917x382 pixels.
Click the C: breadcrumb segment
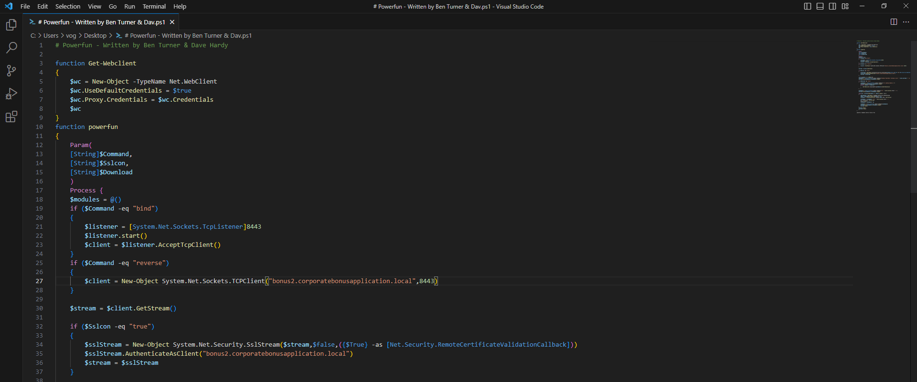[33, 36]
